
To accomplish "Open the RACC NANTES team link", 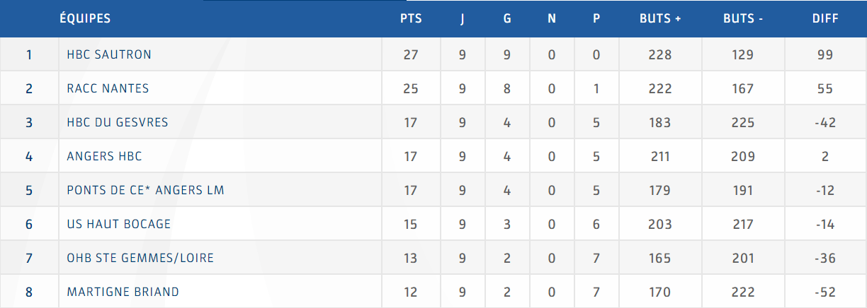I will click(x=108, y=88).
